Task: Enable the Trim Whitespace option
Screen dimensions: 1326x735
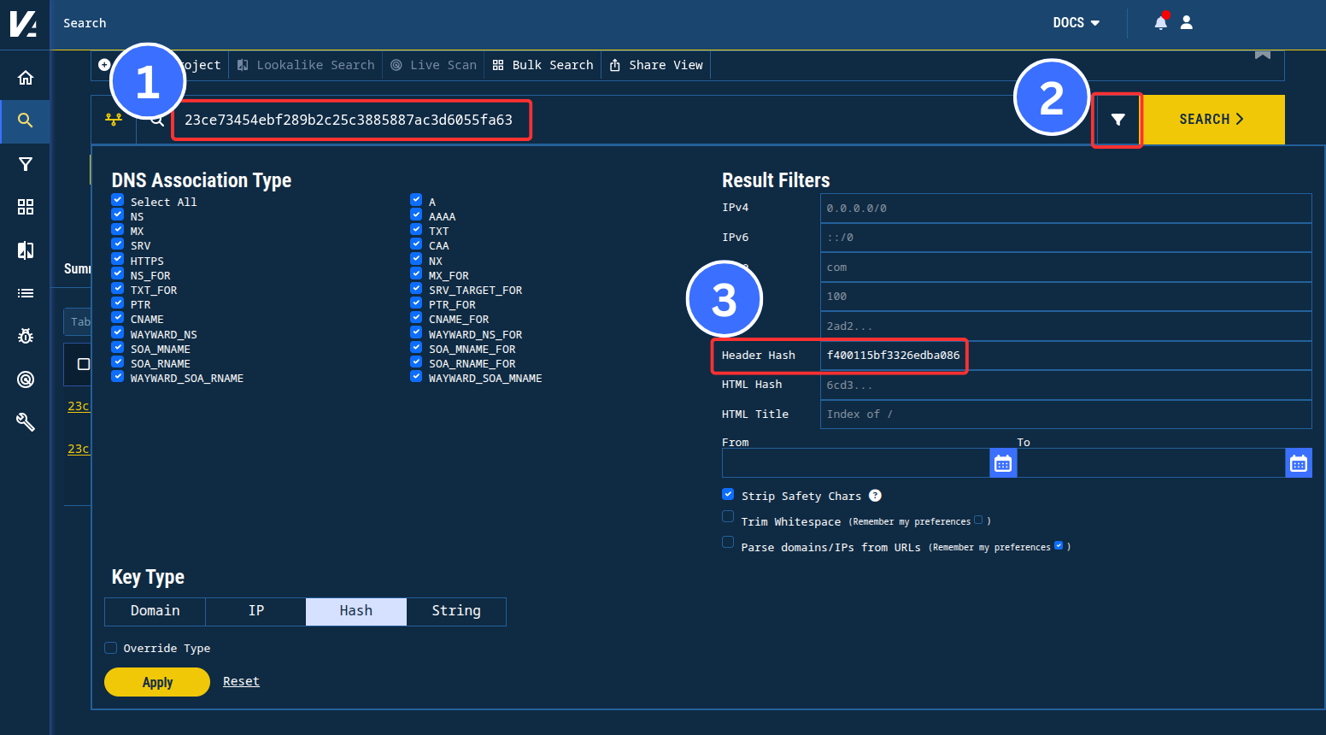Action: (x=728, y=516)
